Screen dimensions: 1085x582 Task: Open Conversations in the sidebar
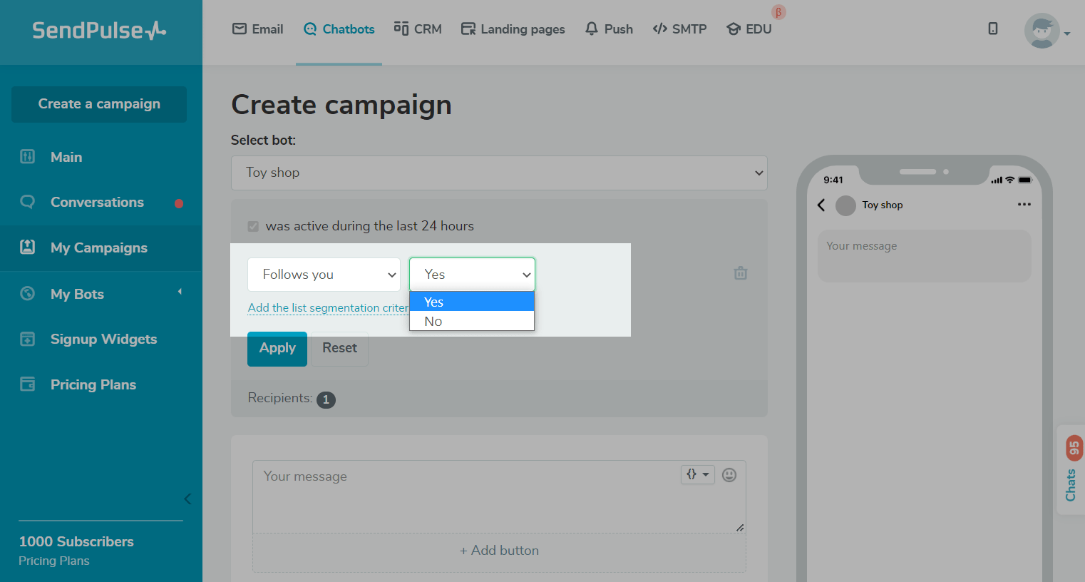(97, 203)
